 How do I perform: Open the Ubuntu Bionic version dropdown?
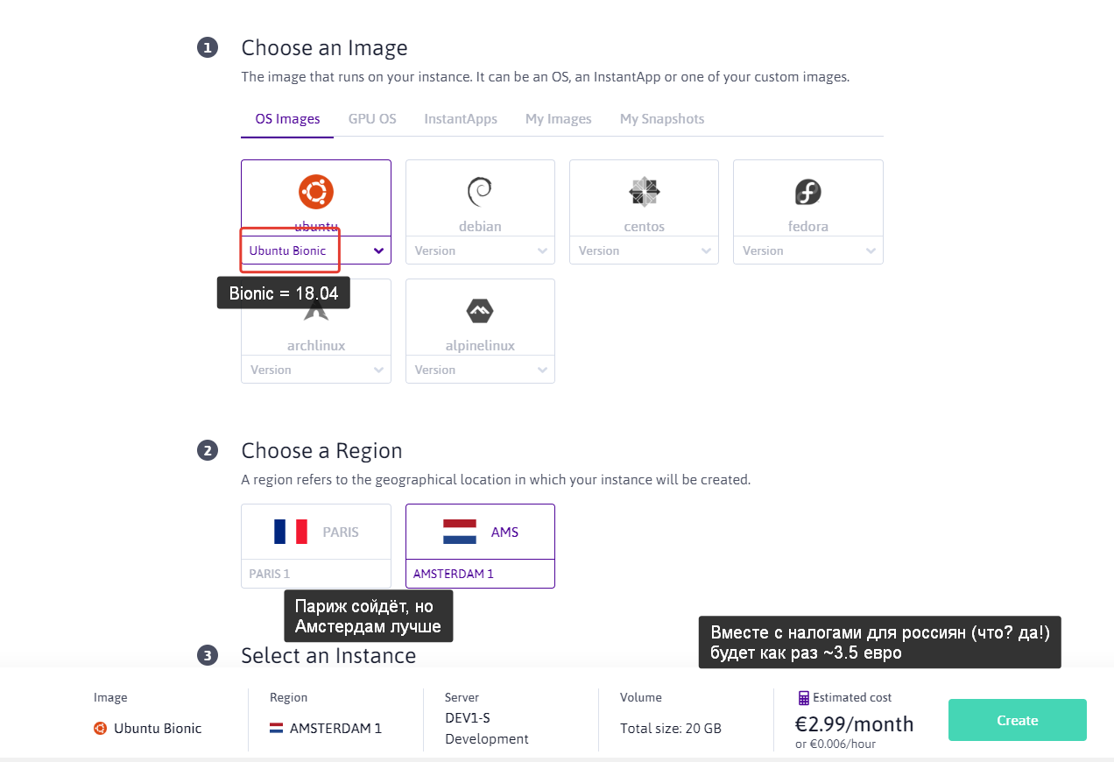point(316,250)
